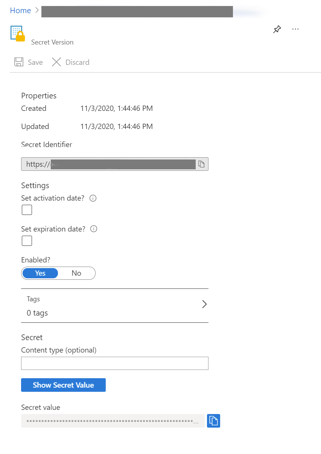Click the info icon beside expiration date
The width and height of the screenshot is (321, 454).
(94, 229)
